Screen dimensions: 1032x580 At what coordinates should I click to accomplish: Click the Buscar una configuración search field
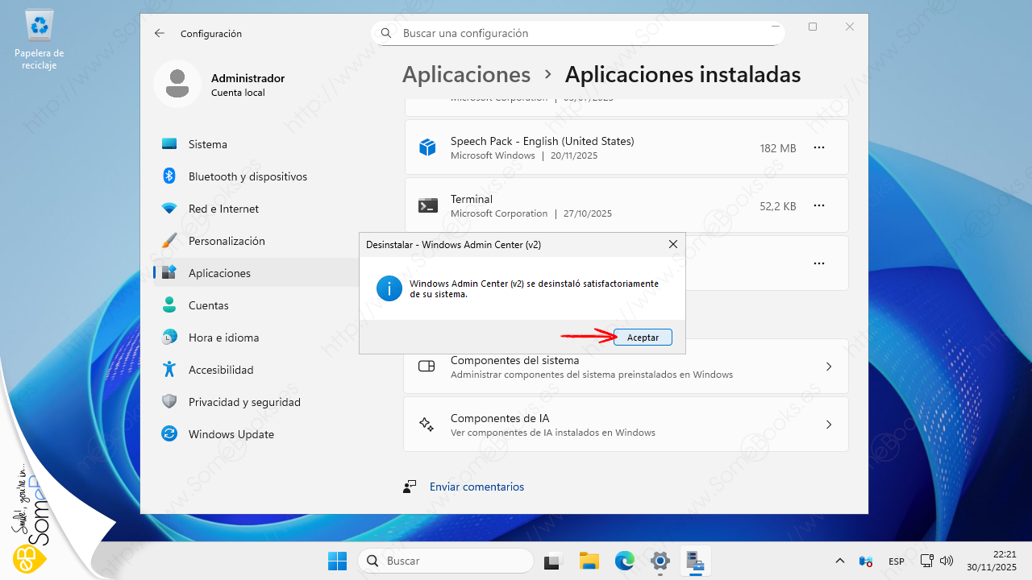point(576,33)
